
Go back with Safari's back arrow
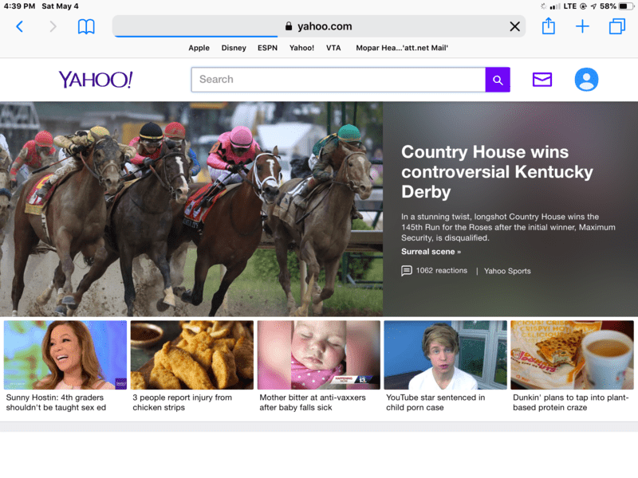(x=19, y=26)
